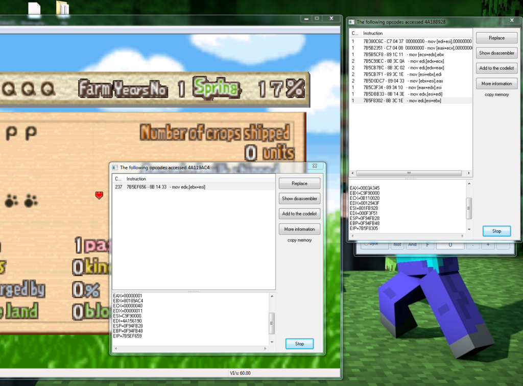
Task: Click up arrow of 4A18B928 registers scrollbar
Action: [x=469, y=184]
